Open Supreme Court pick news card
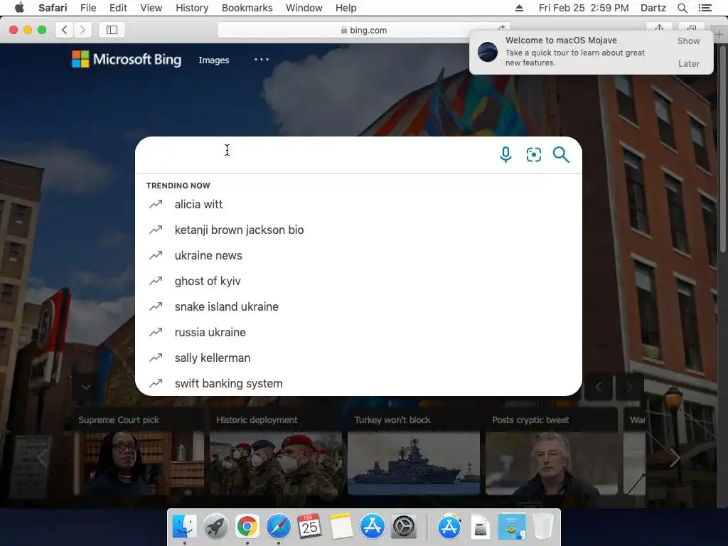This screenshot has height=546, width=728. click(x=138, y=452)
